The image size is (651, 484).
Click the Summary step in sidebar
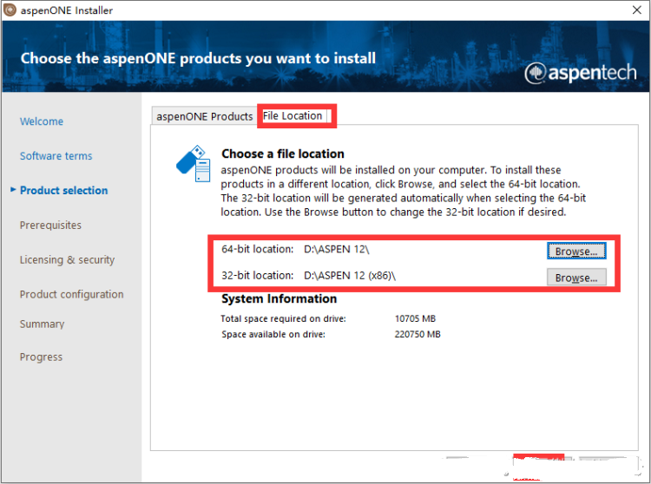click(42, 324)
